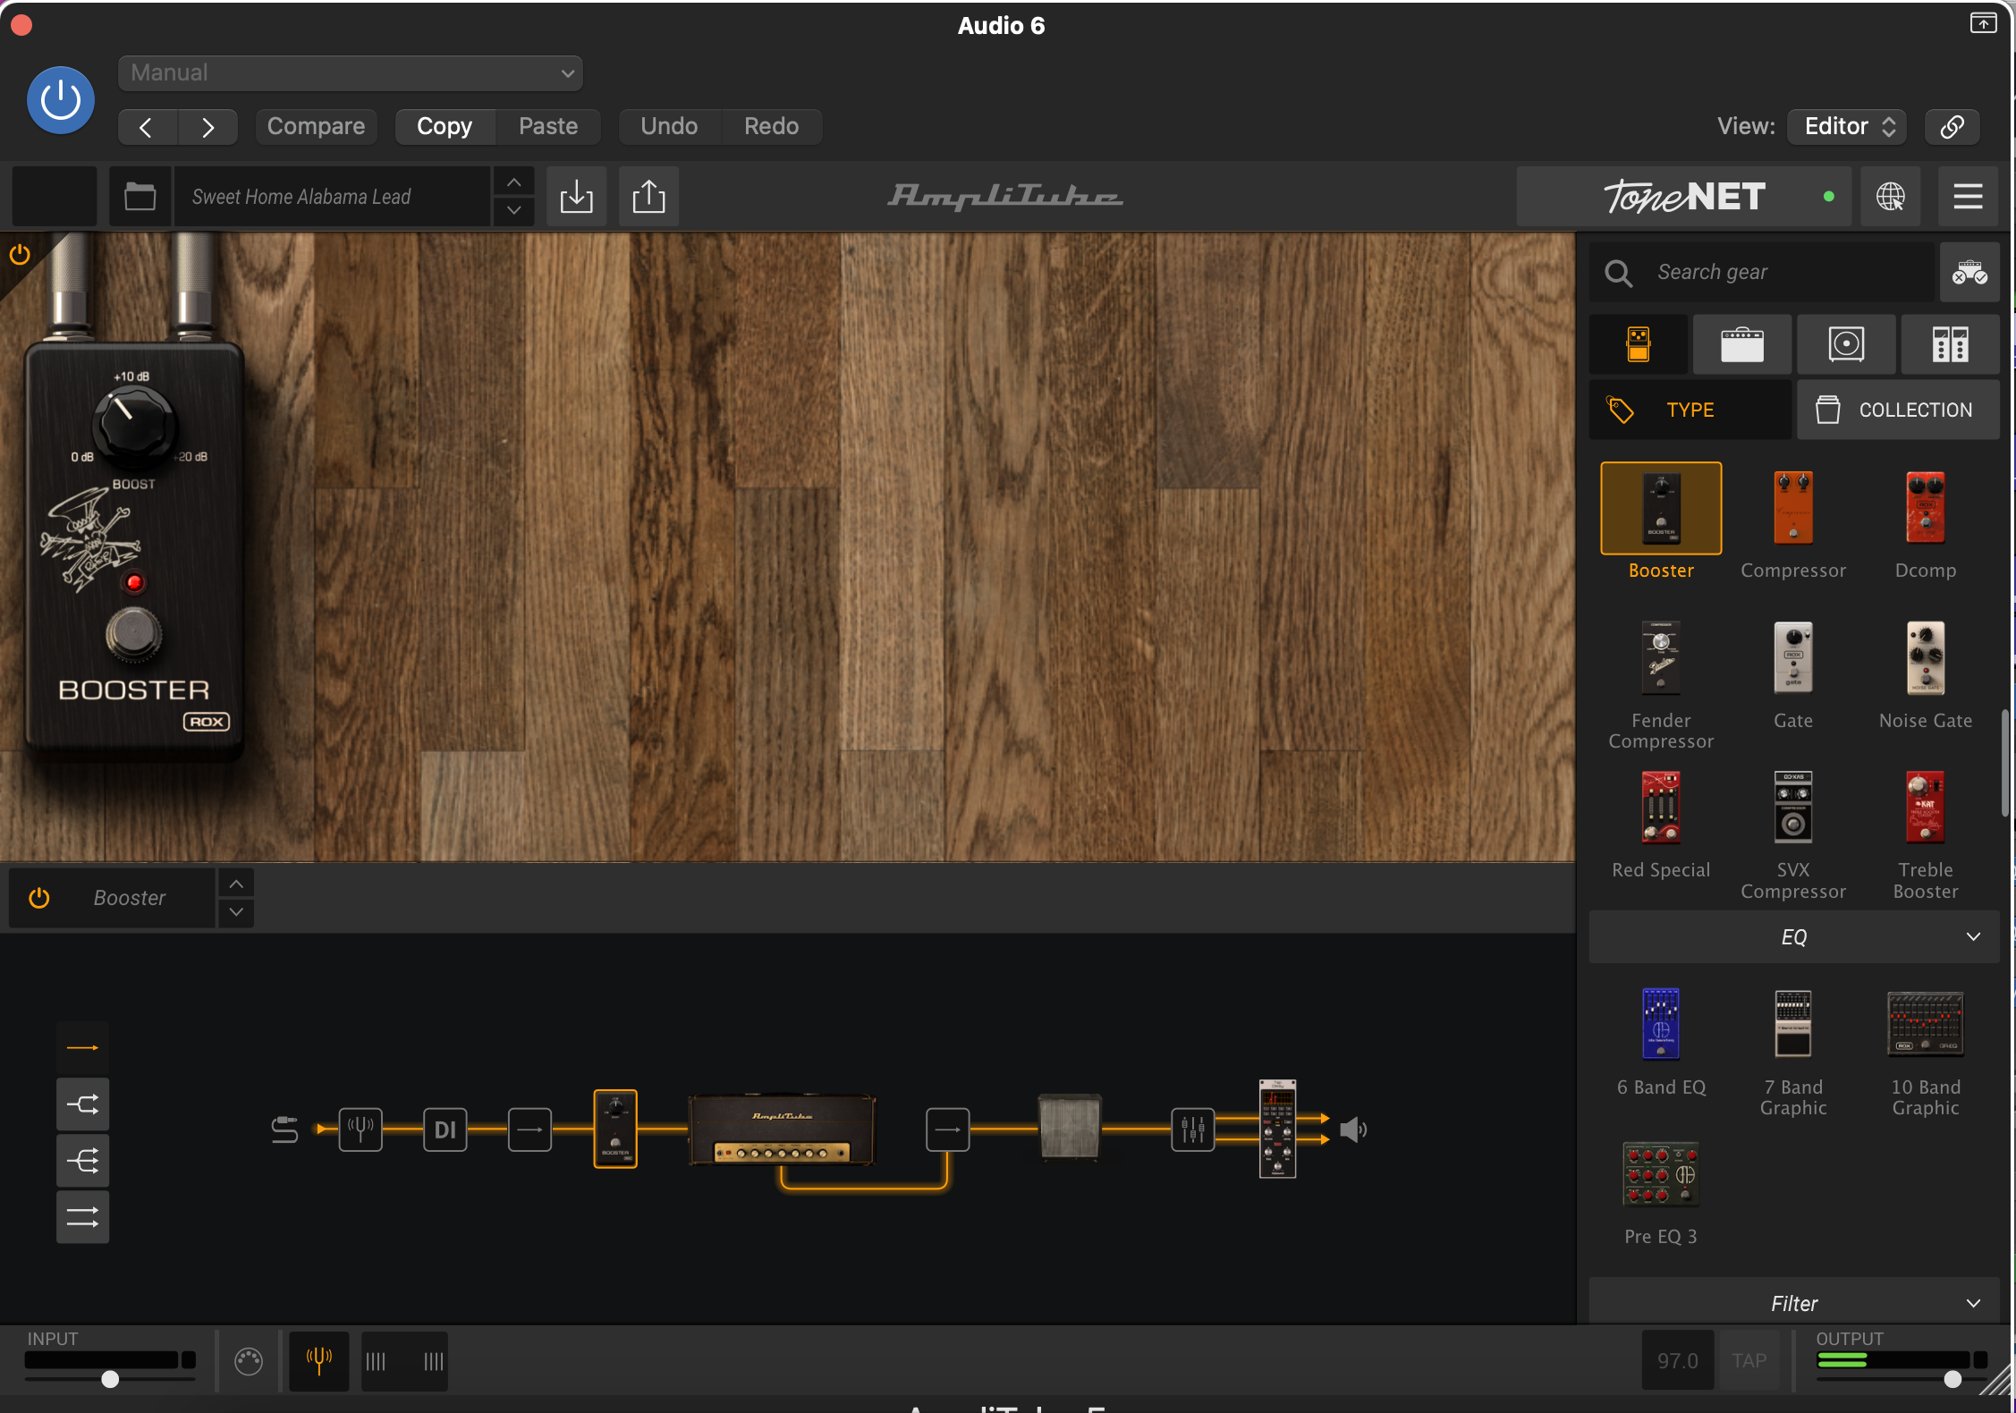Image resolution: width=2016 pixels, height=1413 pixels.
Task: Select the parallel routing layout icon
Action: click(x=82, y=1217)
